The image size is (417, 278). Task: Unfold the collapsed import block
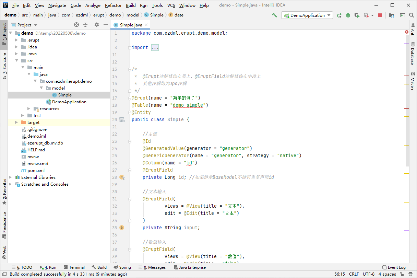tap(130, 48)
